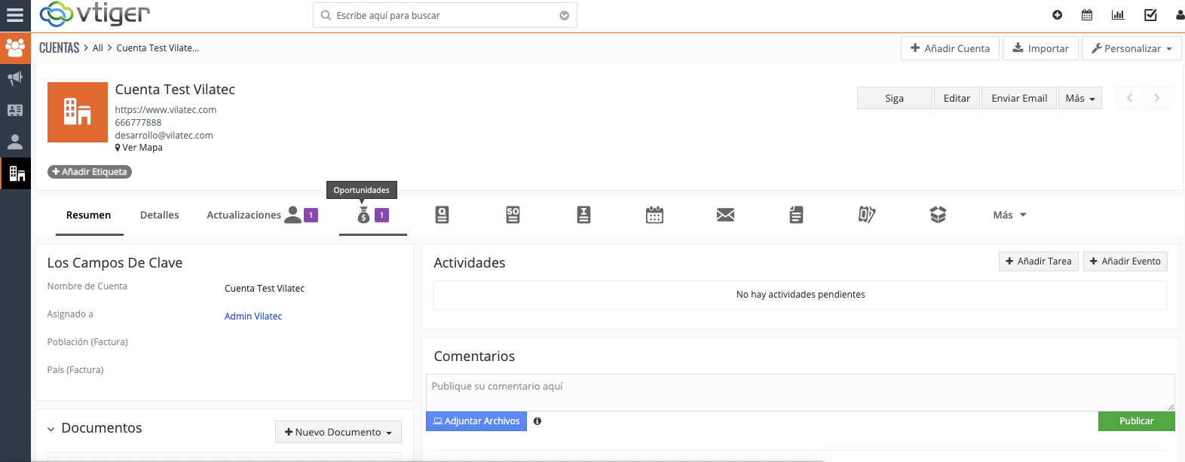
Task: Open the Admin Vilatec link
Action: tap(253, 317)
